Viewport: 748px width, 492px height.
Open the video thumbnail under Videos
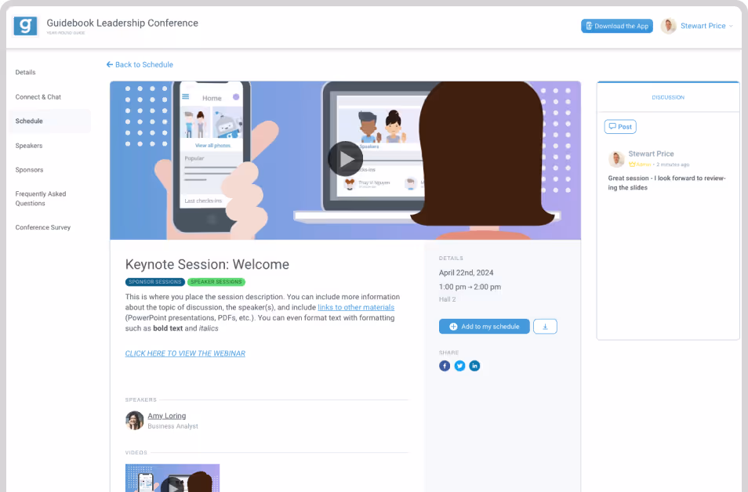(x=172, y=478)
